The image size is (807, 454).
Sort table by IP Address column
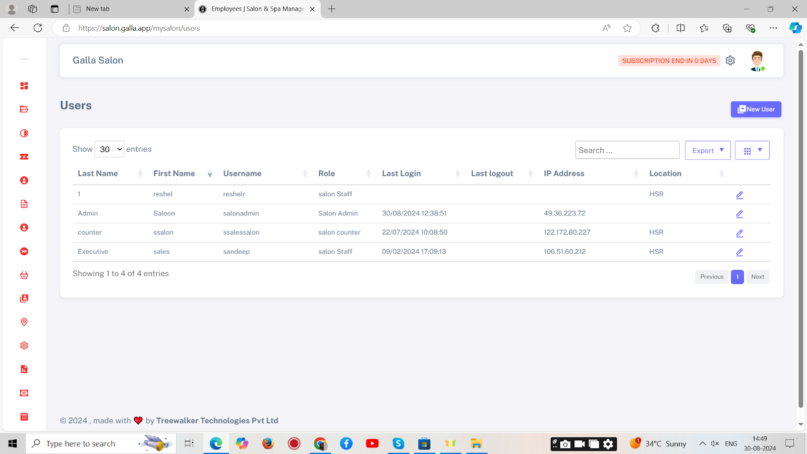tap(591, 174)
